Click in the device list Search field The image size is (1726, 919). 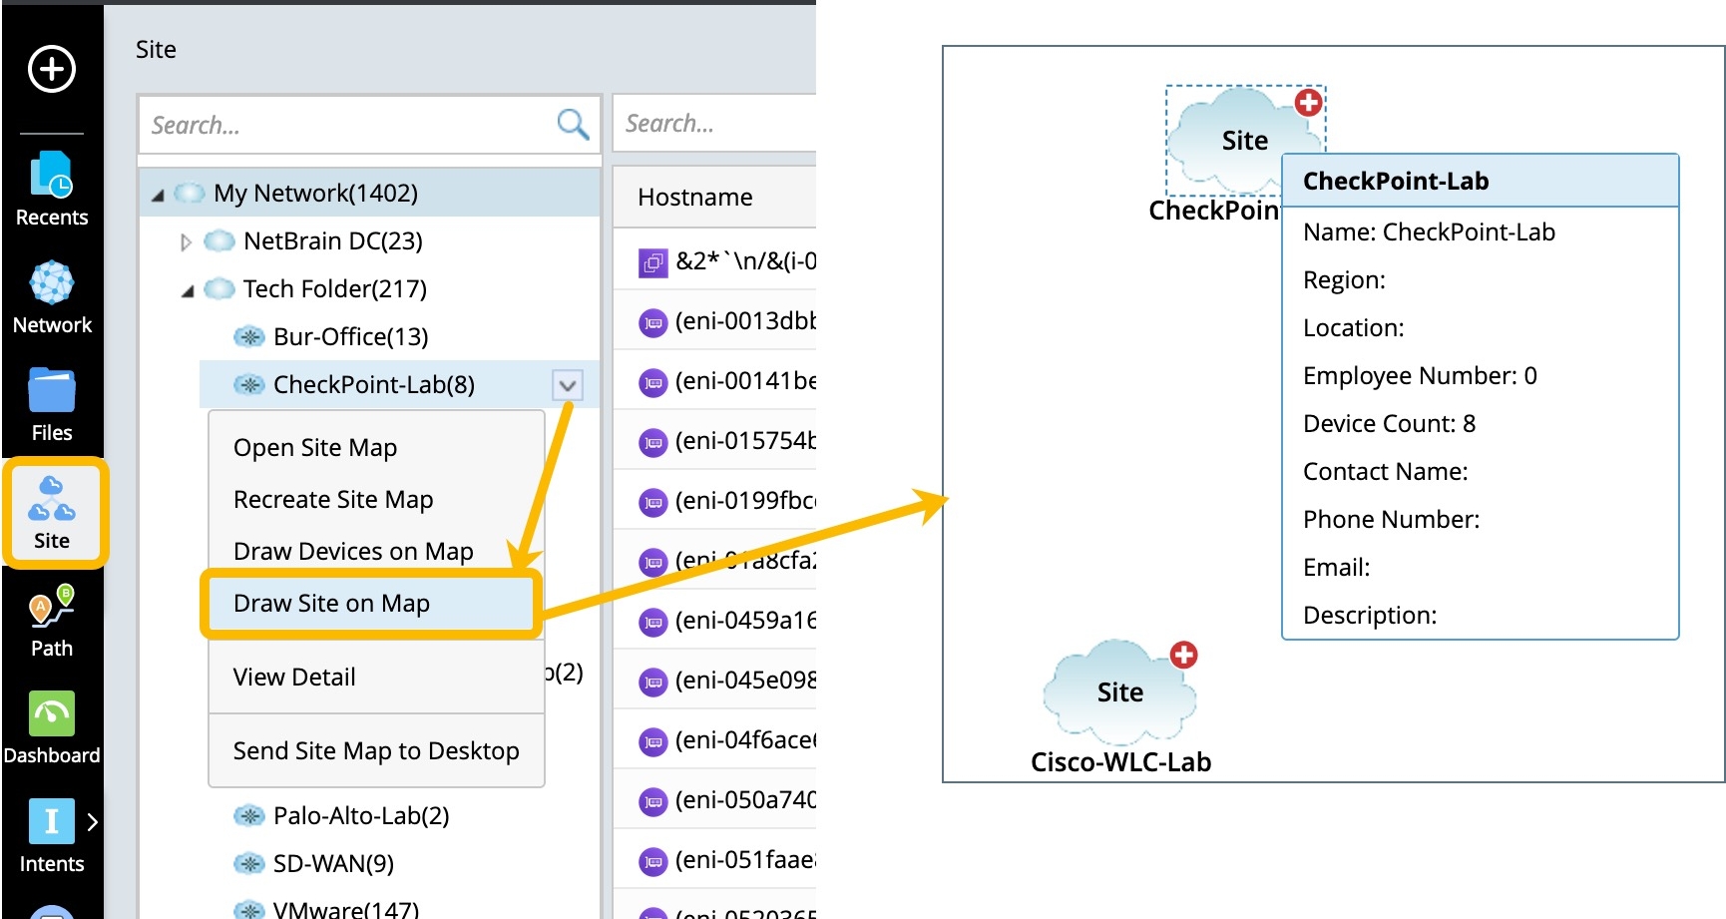[x=714, y=123]
